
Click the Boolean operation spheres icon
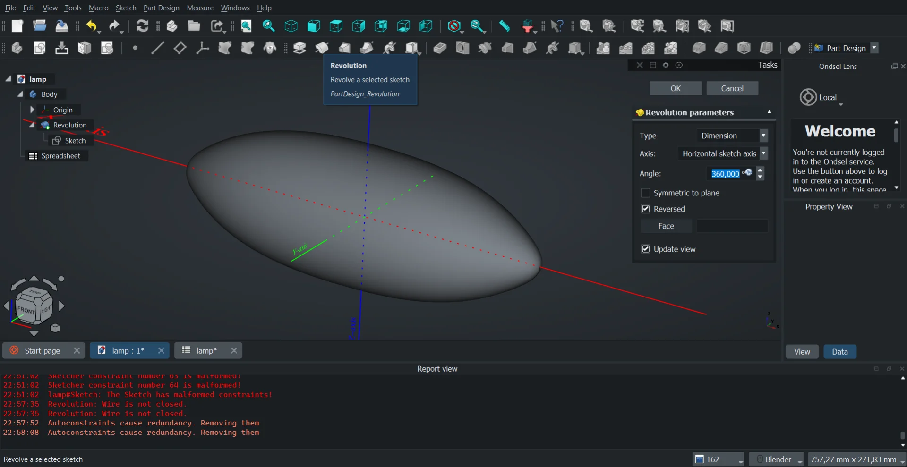click(x=794, y=48)
